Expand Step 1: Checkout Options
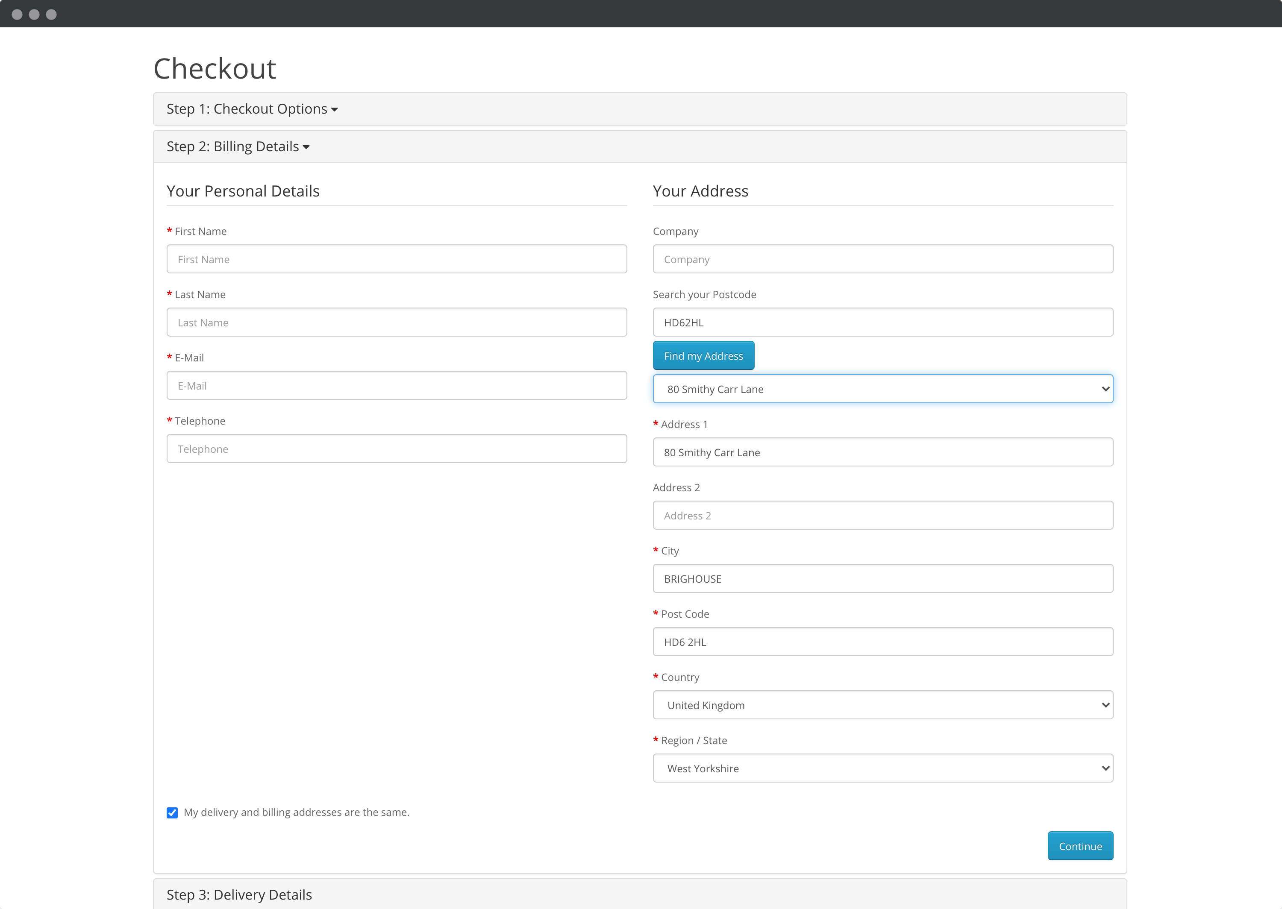 (247, 108)
